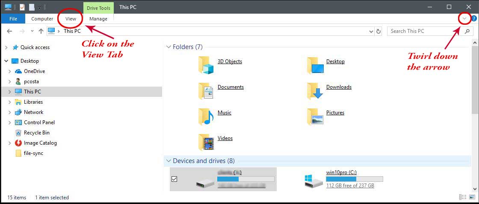Open Control Panel from the sidebar
Viewport: 479px width, 204px height.
tap(39, 122)
